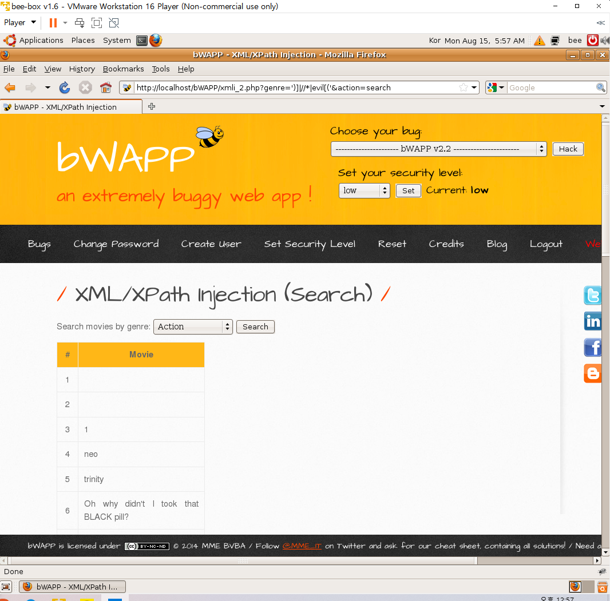The height and width of the screenshot is (601, 610).
Task: Open the search engine selector dropdown
Action: 496,87
